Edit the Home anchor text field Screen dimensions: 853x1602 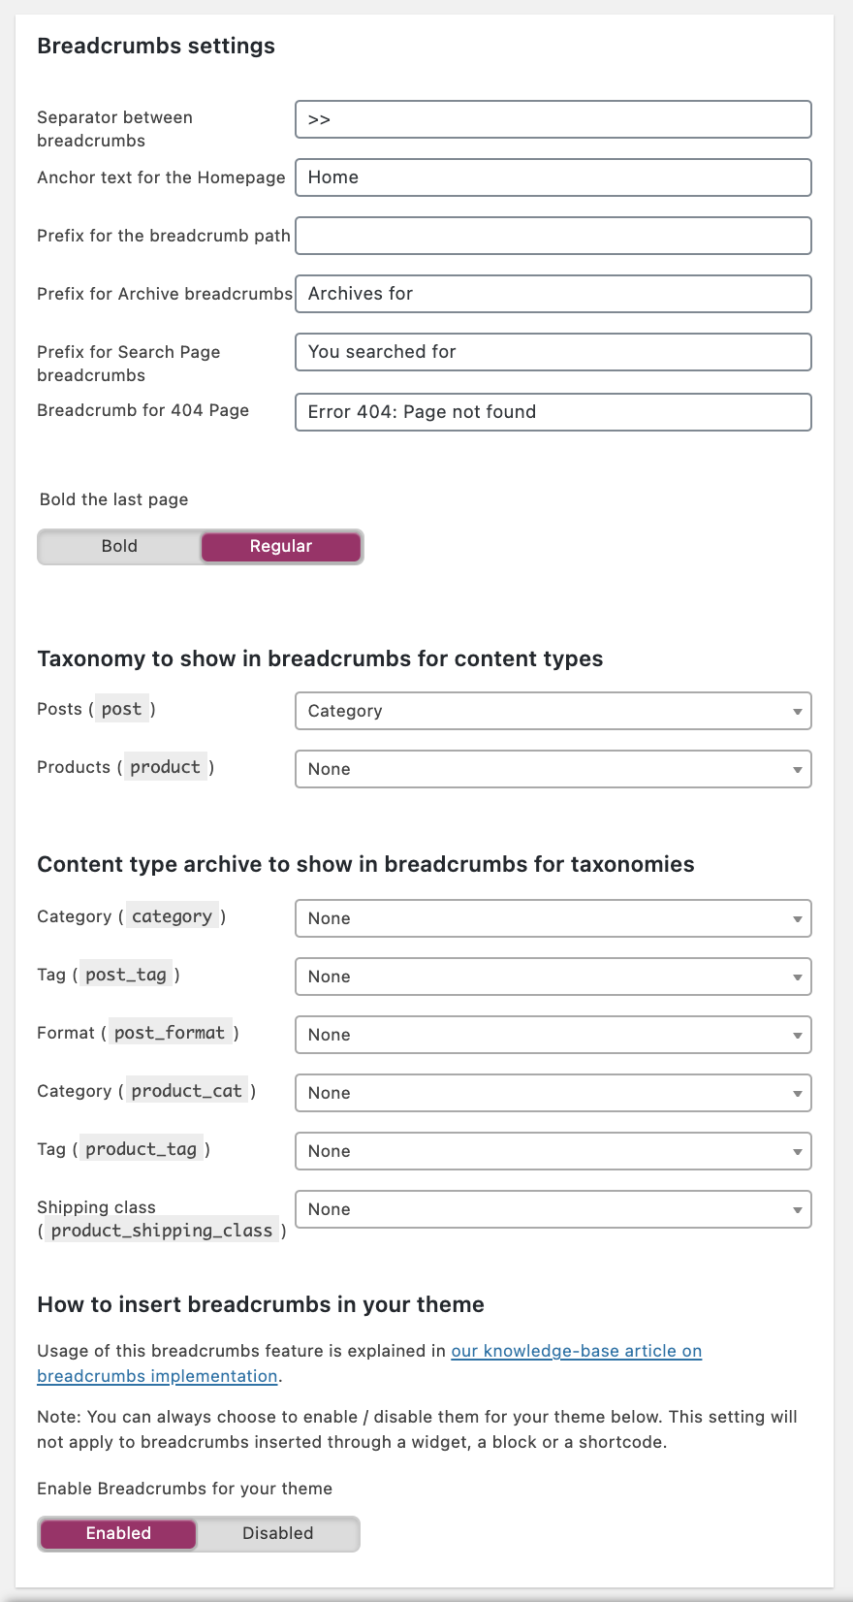point(553,177)
